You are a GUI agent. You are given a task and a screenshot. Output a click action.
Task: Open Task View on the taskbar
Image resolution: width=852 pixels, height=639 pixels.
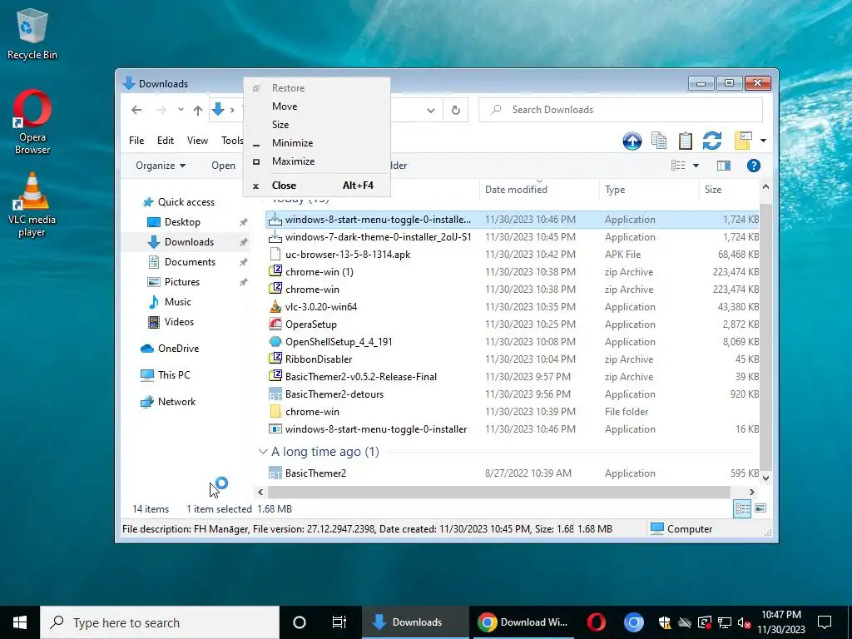[x=339, y=622]
